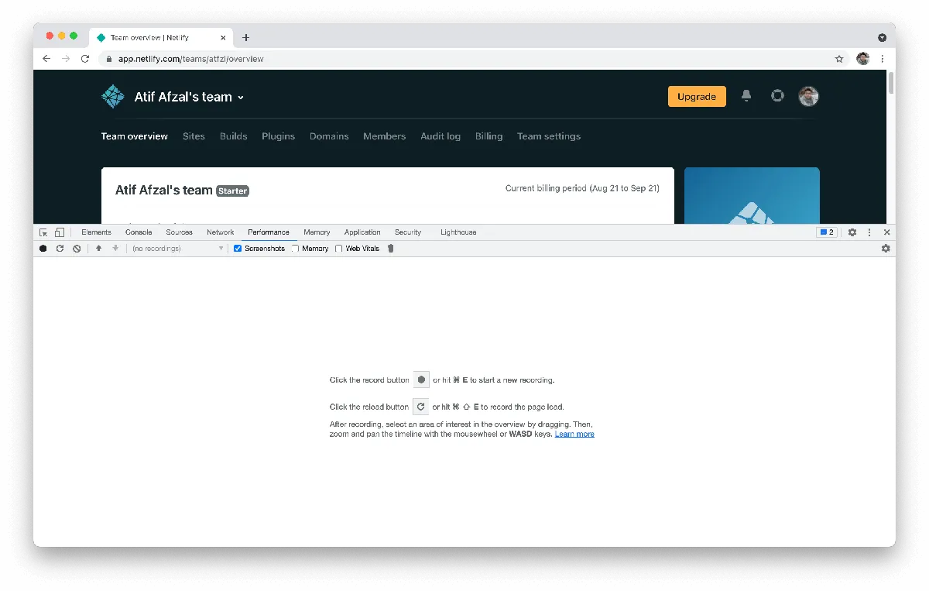Switch to the Elements tab in DevTools

pyautogui.click(x=96, y=232)
